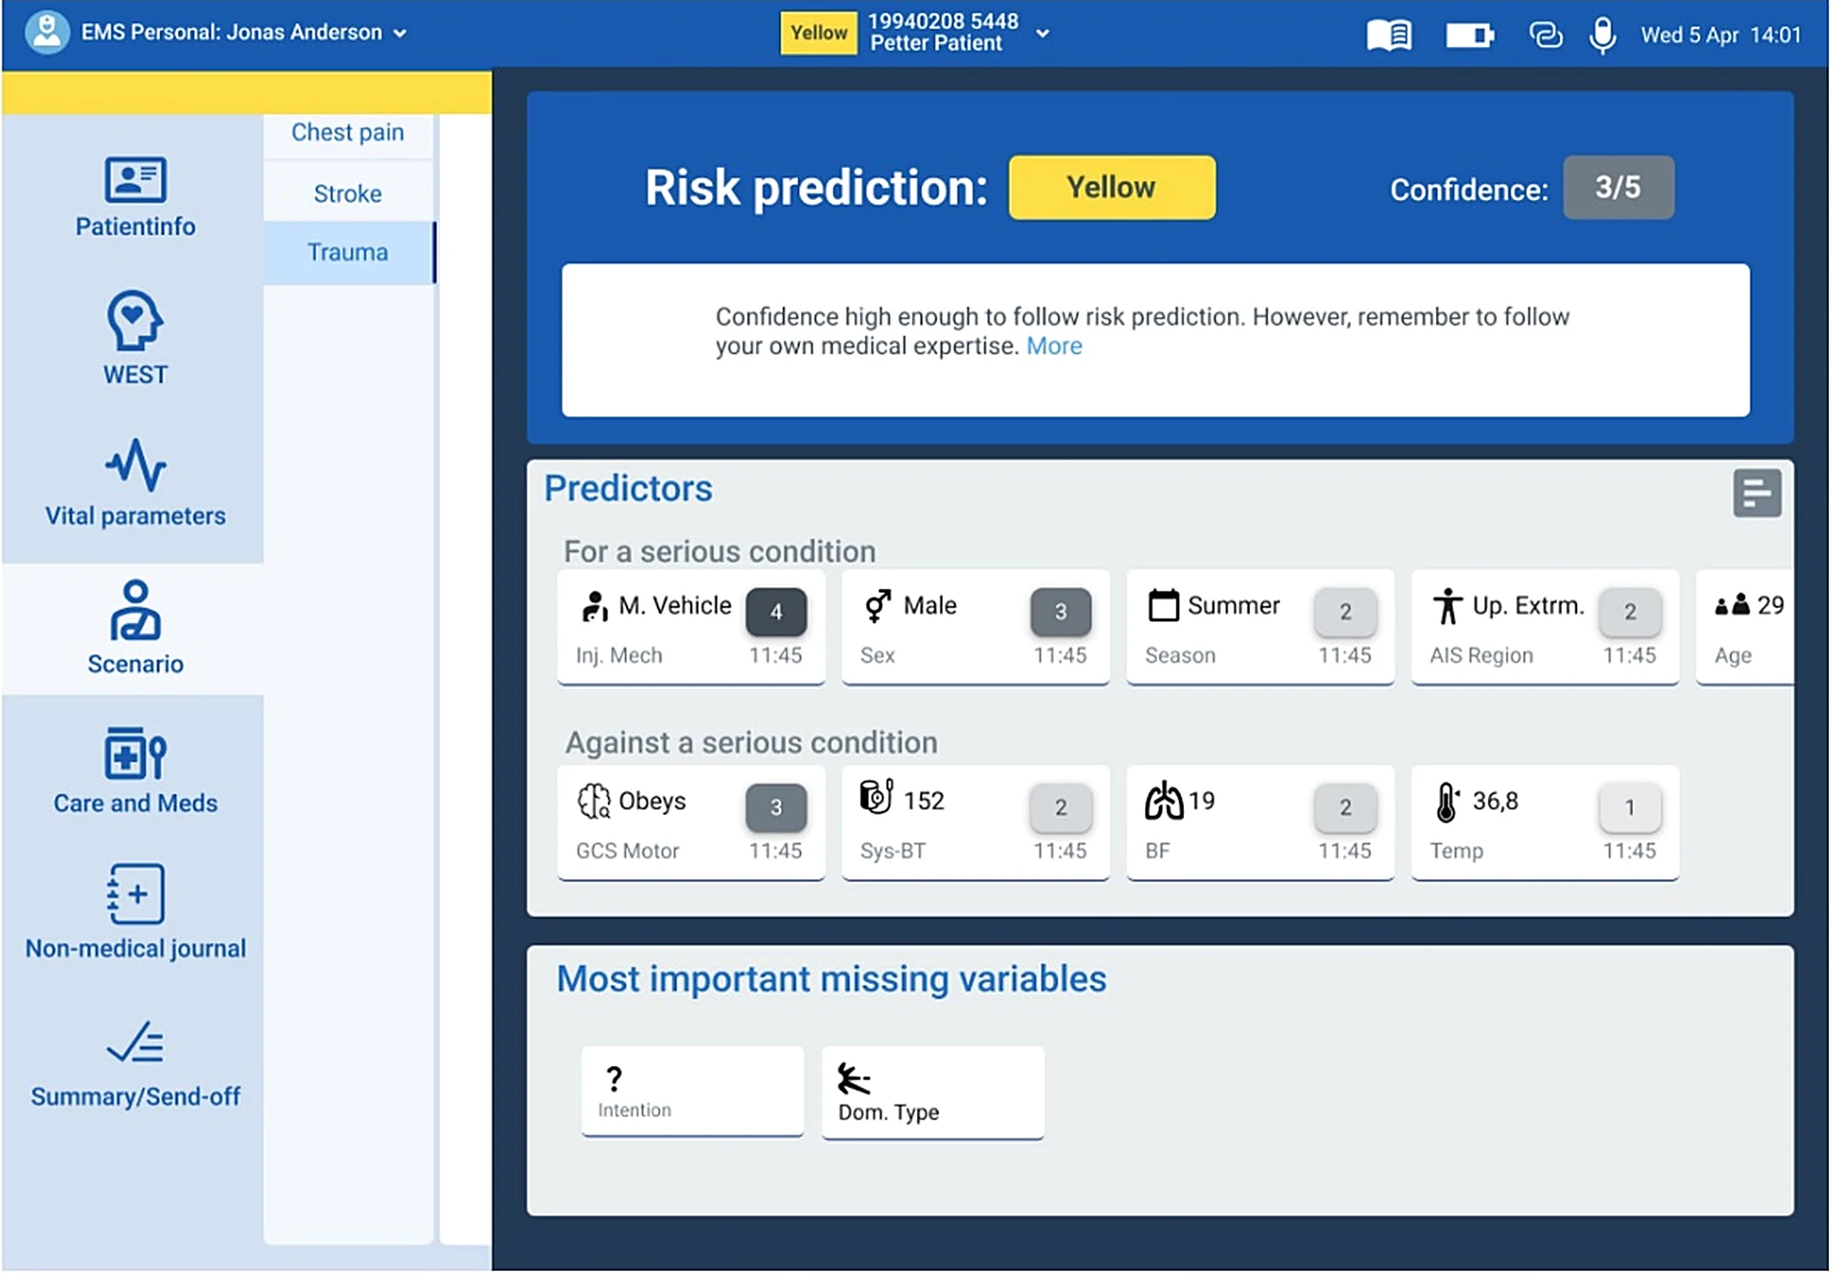Open the Season predictor card
This screenshot has height=1276, width=1834.
coord(1260,627)
